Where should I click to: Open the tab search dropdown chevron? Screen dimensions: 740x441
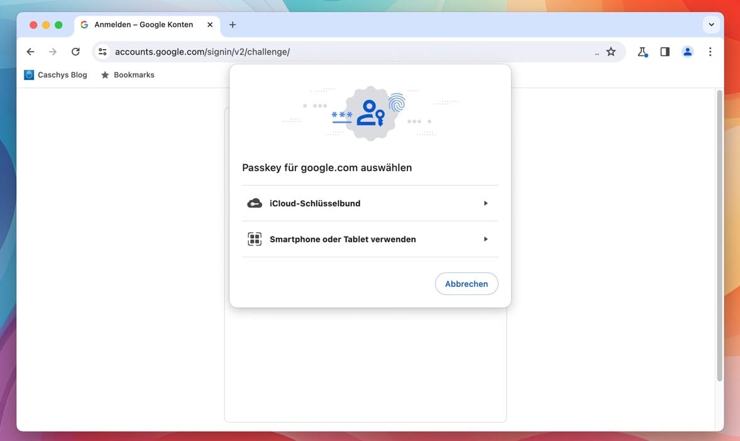(x=711, y=25)
